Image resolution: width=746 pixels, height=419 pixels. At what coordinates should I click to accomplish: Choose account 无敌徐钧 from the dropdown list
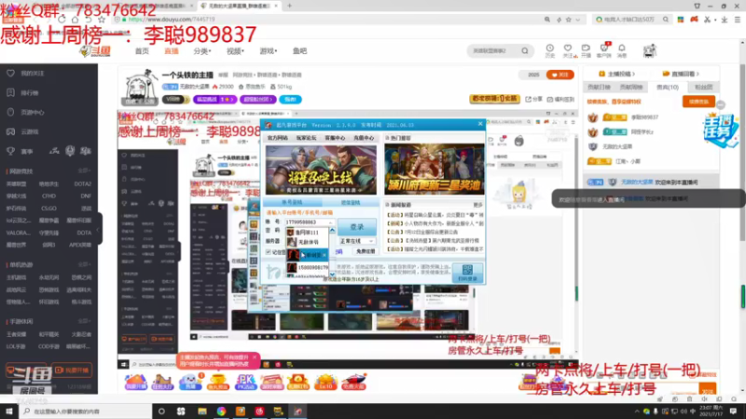(307, 242)
